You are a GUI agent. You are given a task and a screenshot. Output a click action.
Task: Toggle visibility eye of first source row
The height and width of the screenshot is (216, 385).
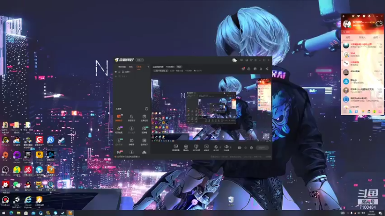116,72
